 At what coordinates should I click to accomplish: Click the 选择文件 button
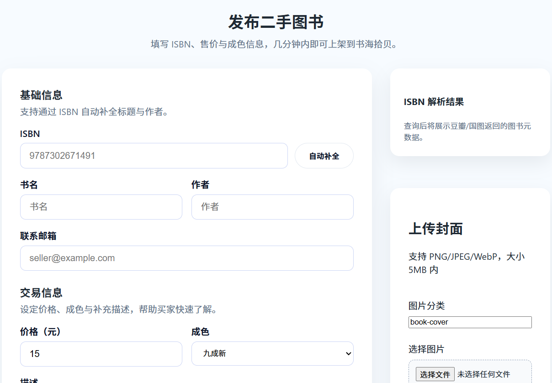click(435, 374)
